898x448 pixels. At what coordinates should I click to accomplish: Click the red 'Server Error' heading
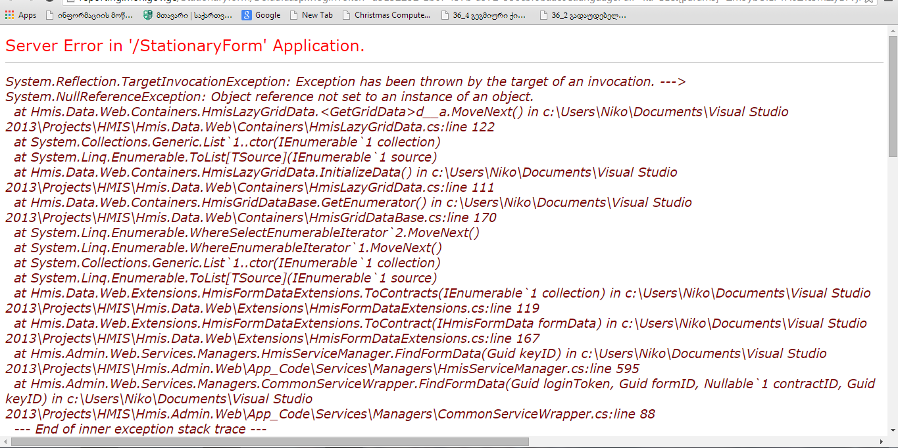coord(184,46)
